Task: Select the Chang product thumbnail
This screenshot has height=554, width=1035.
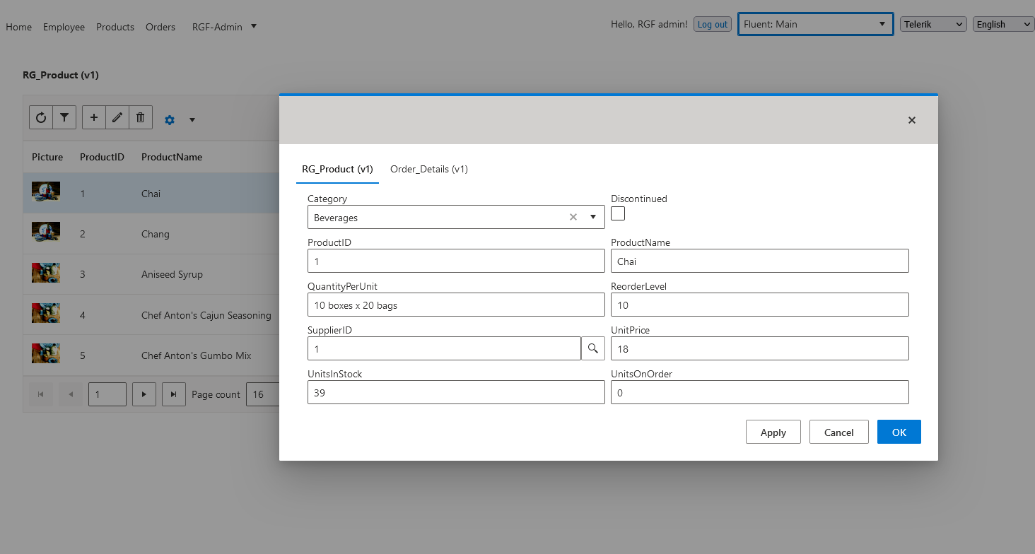Action: point(46,231)
